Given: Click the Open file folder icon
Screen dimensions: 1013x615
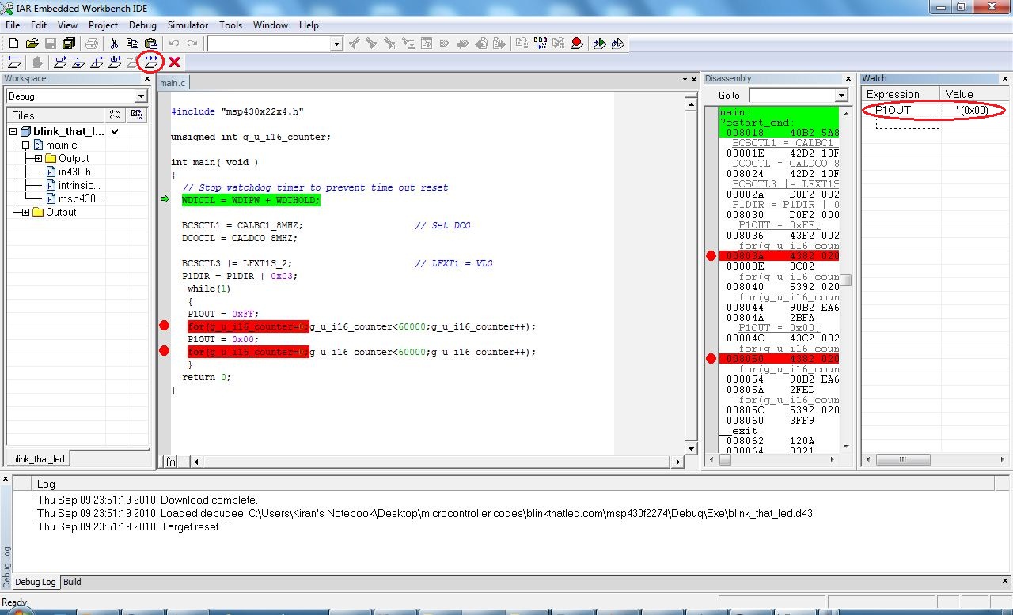Looking at the screenshot, I should point(32,43).
